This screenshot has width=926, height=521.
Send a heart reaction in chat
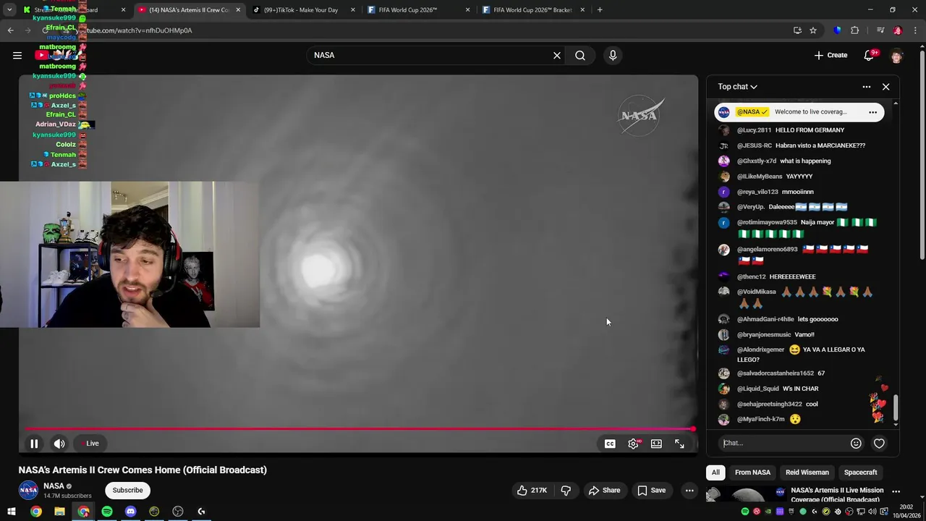[879, 443]
